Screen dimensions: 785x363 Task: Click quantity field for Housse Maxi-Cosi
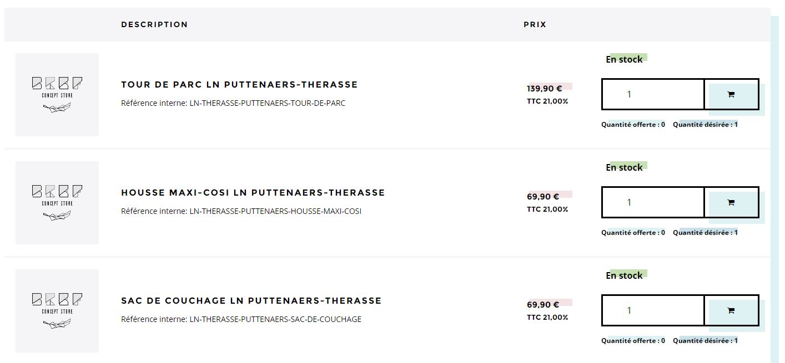[x=653, y=203]
